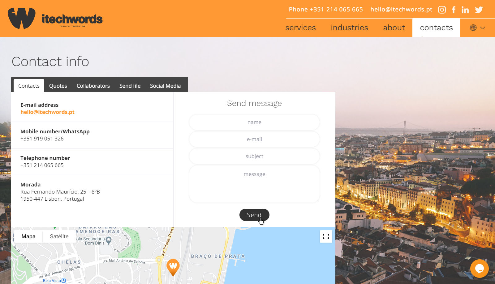The width and height of the screenshot is (495, 284).
Task: Toggle fullscreen view on the map
Action: 326,236
